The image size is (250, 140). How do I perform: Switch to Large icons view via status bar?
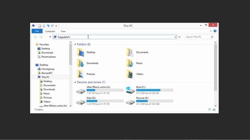214,110
